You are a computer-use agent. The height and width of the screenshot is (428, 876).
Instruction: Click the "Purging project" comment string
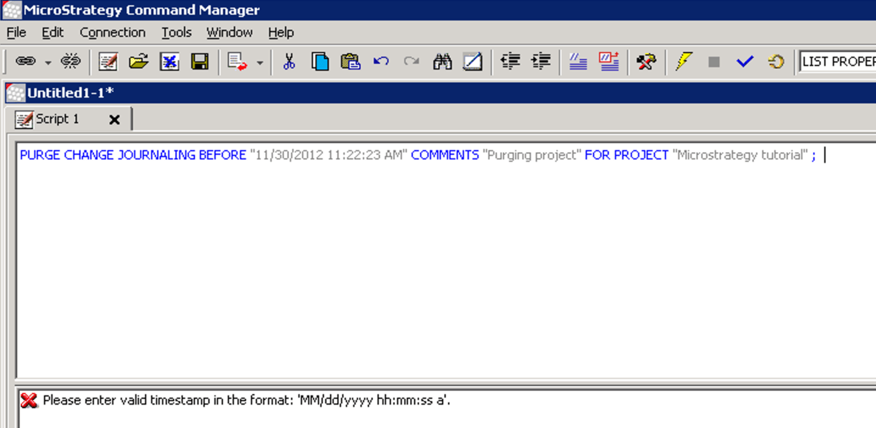[x=532, y=155]
